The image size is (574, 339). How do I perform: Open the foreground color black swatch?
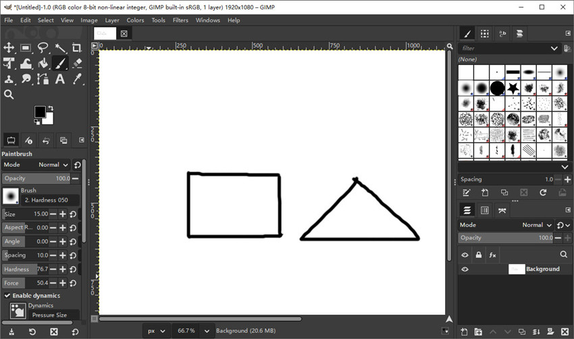[40, 111]
